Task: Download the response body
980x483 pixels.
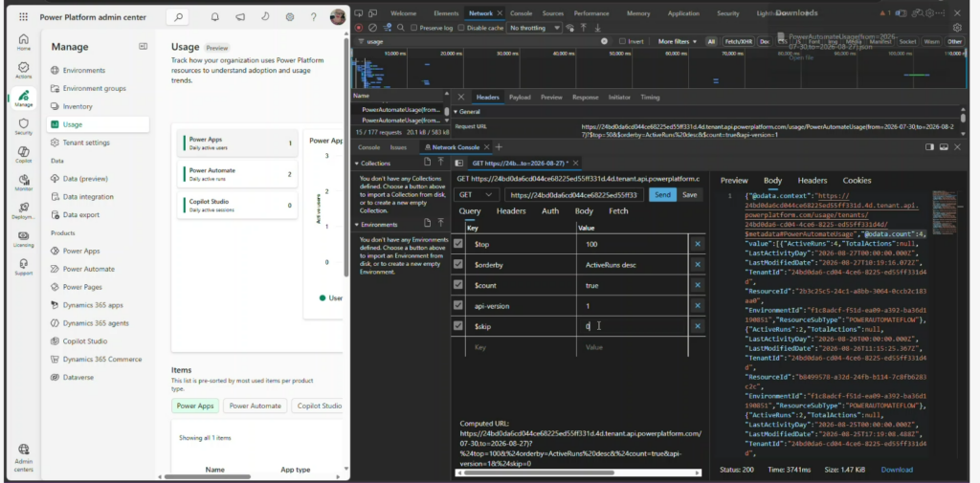Action: click(896, 470)
